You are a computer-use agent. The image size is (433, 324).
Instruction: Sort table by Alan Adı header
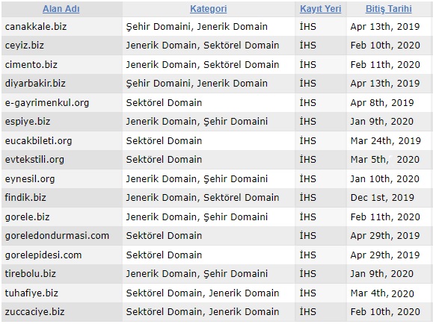point(61,9)
